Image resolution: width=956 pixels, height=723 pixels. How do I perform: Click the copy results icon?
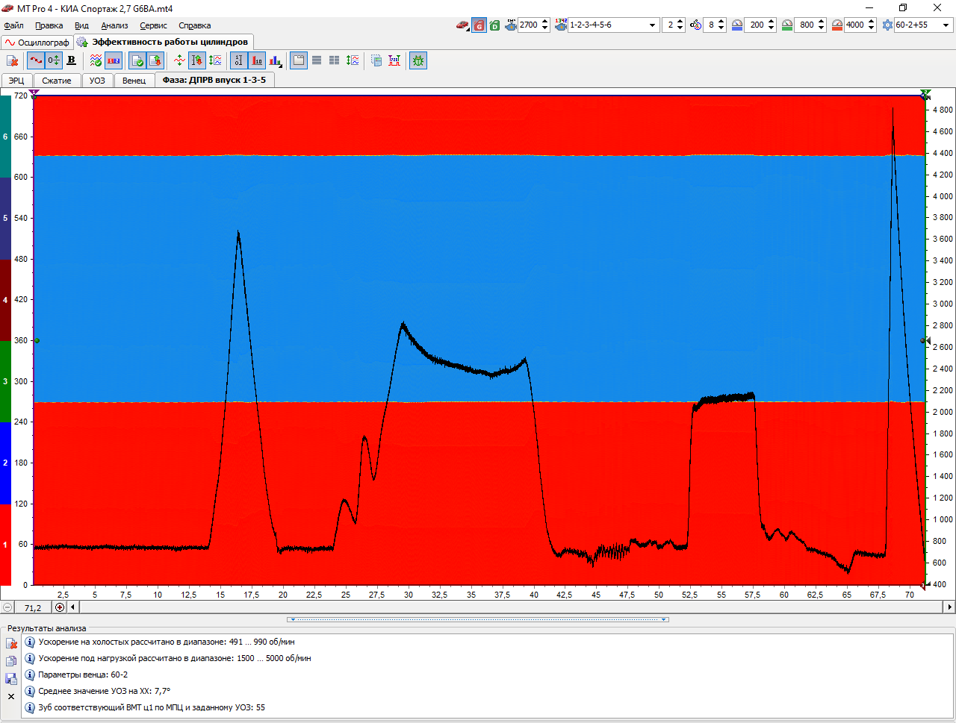[x=11, y=661]
